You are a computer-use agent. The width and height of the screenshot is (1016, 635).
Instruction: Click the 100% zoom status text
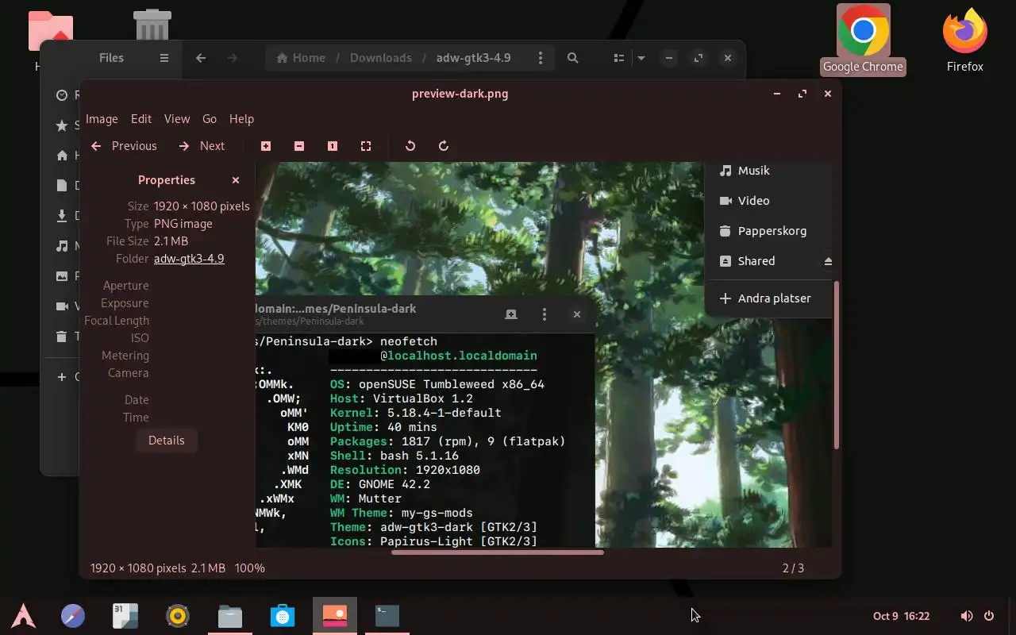click(250, 568)
